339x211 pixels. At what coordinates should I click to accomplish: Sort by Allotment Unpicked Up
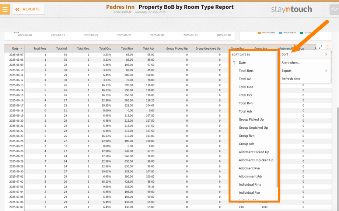click(256, 160)
